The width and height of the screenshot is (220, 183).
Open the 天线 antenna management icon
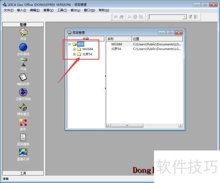click(x=23, y=62)
